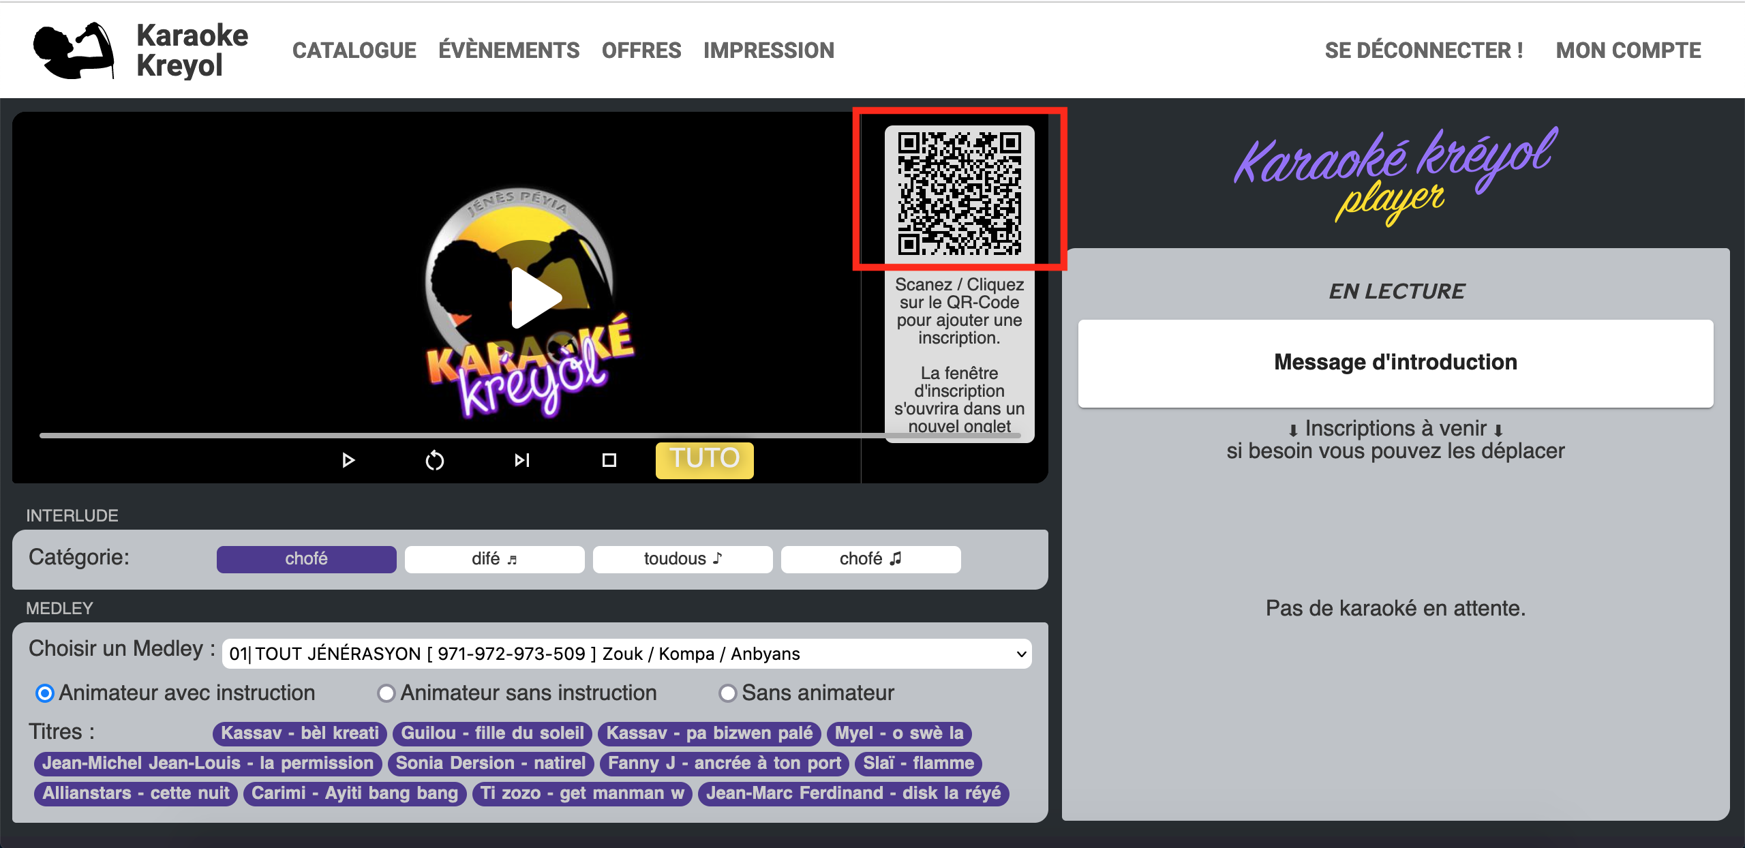Click the large play button on video
1745x848 pixels.
pos(536,298)
